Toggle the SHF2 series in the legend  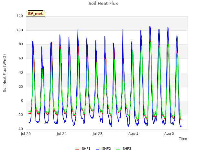tap(103, 149)
